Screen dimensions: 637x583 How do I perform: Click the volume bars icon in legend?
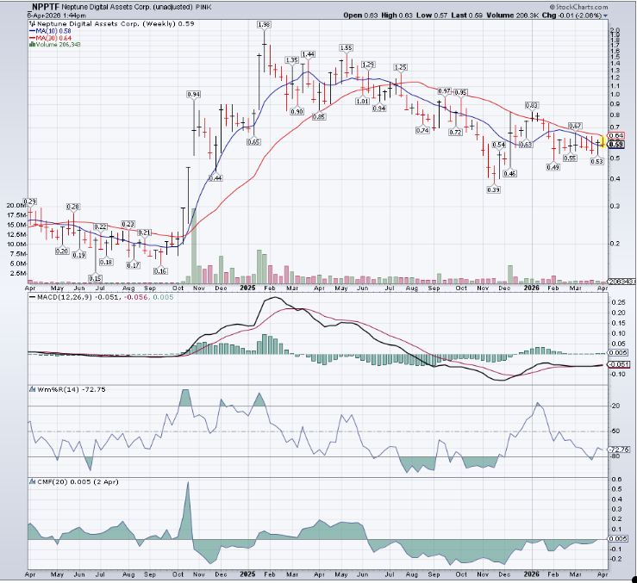coord(30,47)
